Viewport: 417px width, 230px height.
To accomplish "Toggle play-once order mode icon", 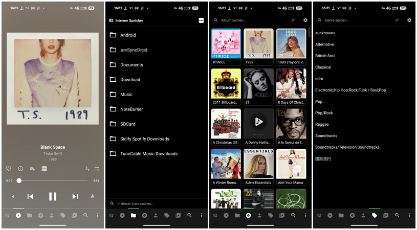I will click(87, 169).
